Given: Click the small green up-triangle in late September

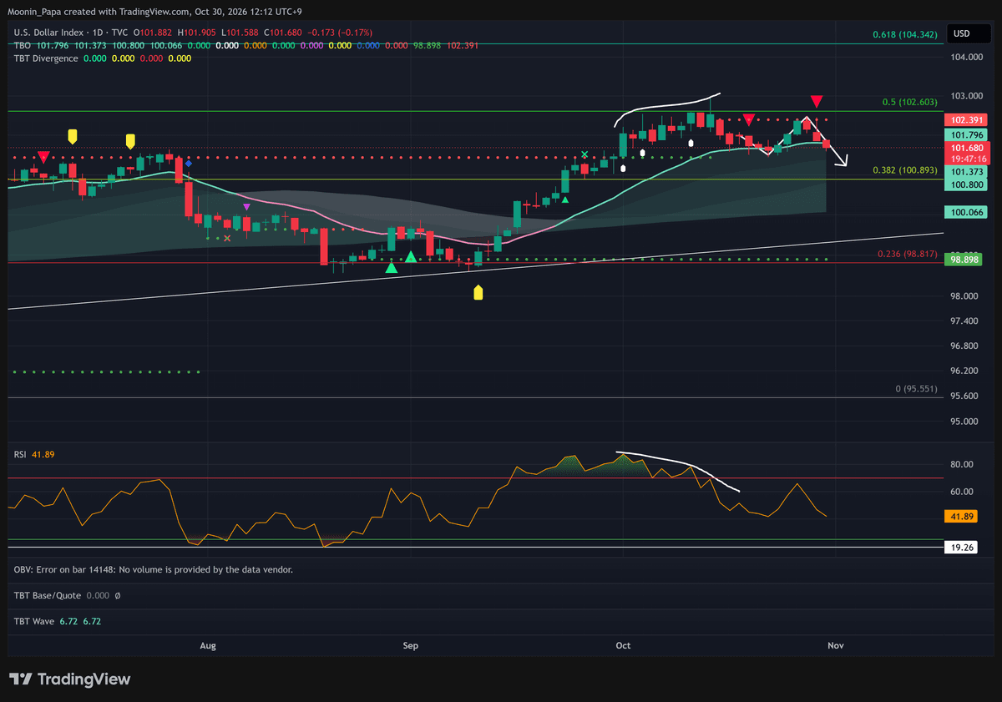Looking at the screenshot, I should [x=565, y=199].
